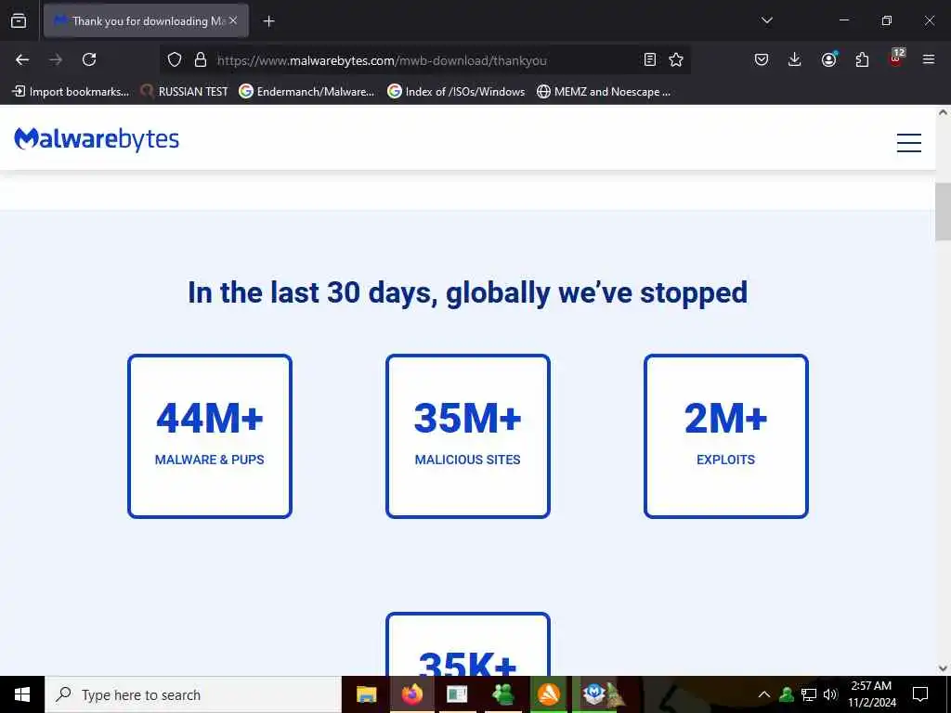This screenshot has height=713, width=951.
Task: Open the volume control in the tray
Action: (829, 694)
